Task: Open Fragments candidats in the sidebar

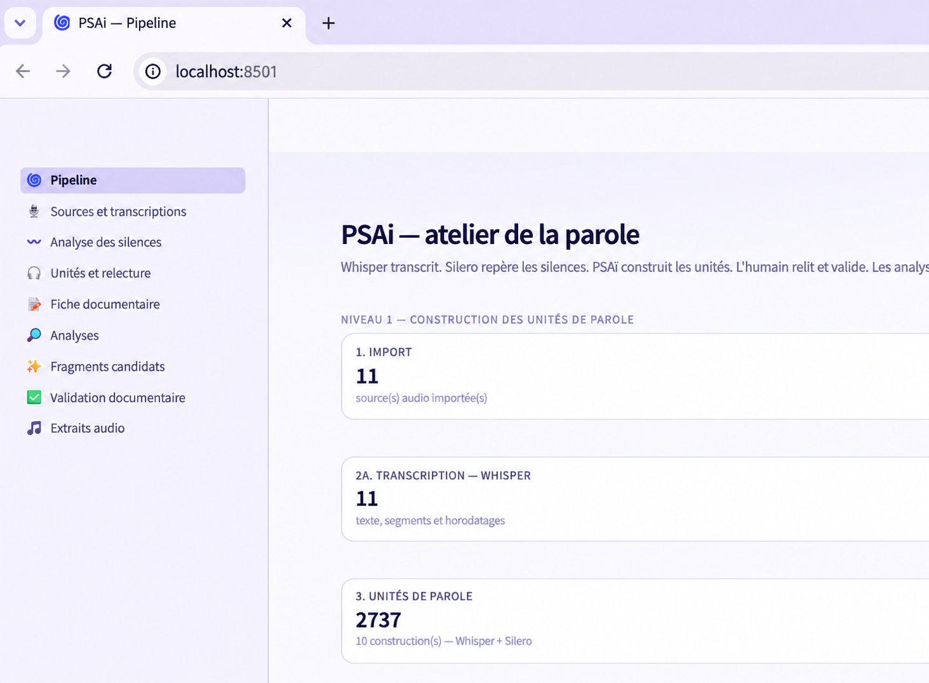Action: pos(133,367)
